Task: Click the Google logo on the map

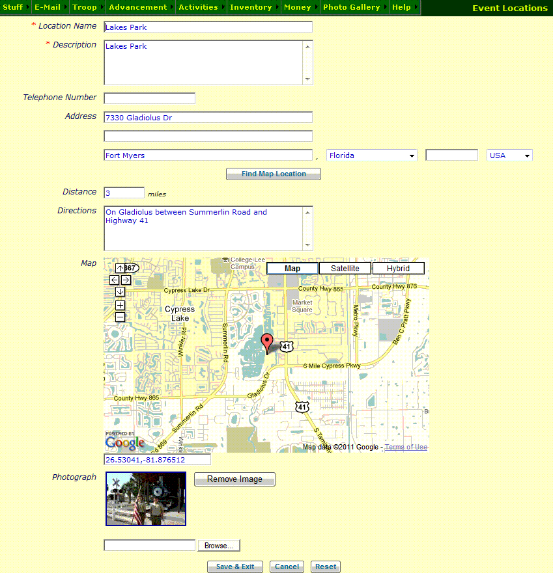Action: pyautogui.click(x=125, y=442)
